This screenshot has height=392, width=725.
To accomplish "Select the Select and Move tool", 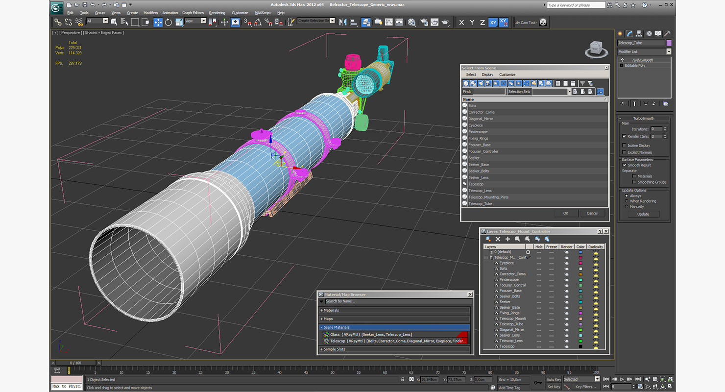I will point(158,22).
